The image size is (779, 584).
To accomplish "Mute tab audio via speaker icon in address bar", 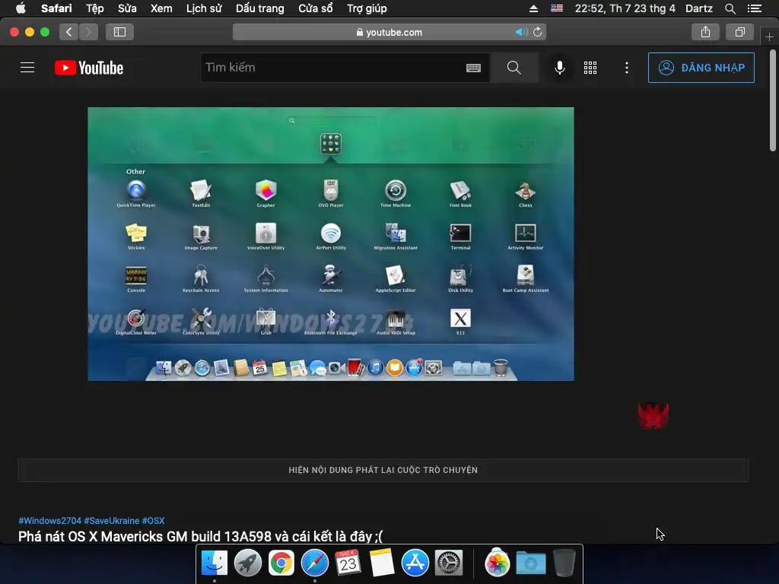I will coord(521,32).
